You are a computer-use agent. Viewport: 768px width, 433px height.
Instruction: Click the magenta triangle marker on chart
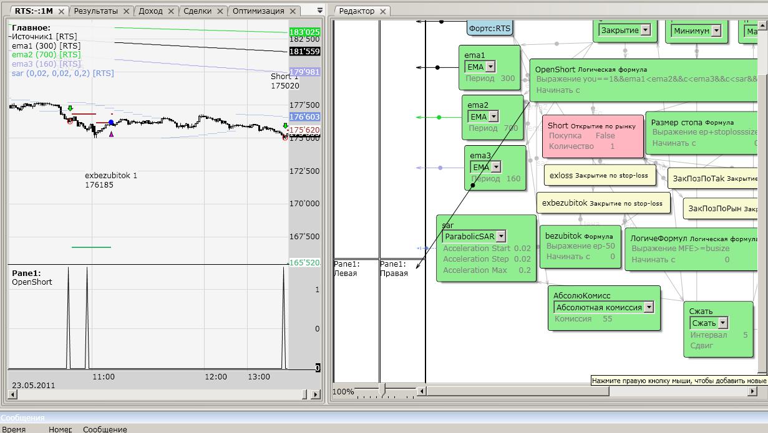111,133
